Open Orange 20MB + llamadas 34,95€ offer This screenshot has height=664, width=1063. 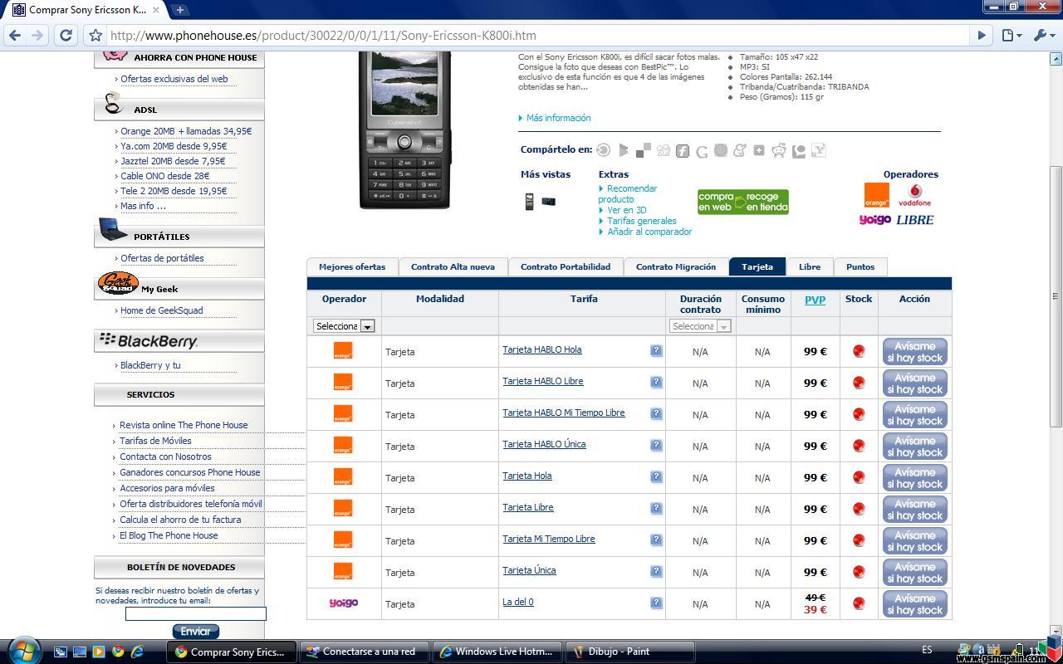186,131
